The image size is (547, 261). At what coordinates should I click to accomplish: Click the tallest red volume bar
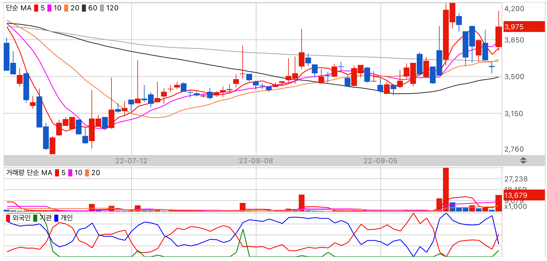446,190
